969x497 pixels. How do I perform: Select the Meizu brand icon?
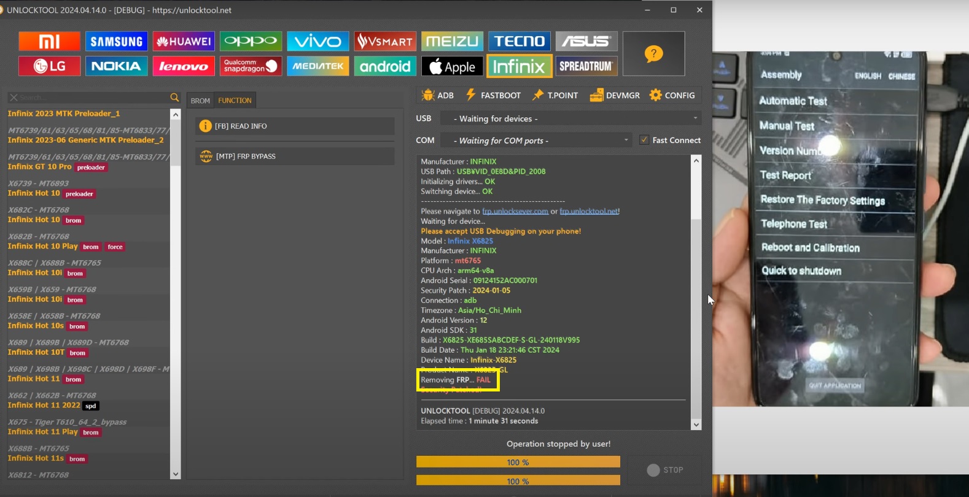[452, 41]
